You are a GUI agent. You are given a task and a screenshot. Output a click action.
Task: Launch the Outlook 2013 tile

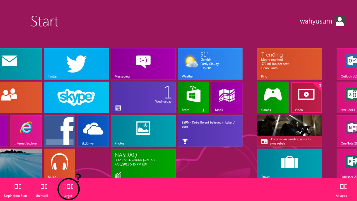tap(347, 64)
